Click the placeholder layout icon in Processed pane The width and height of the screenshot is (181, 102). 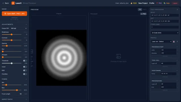pyautogui.click(x=118, y=56)
